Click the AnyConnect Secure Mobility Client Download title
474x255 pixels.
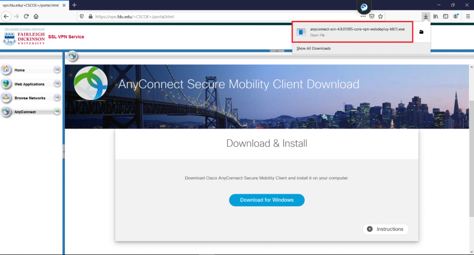(x=238, y=84)
